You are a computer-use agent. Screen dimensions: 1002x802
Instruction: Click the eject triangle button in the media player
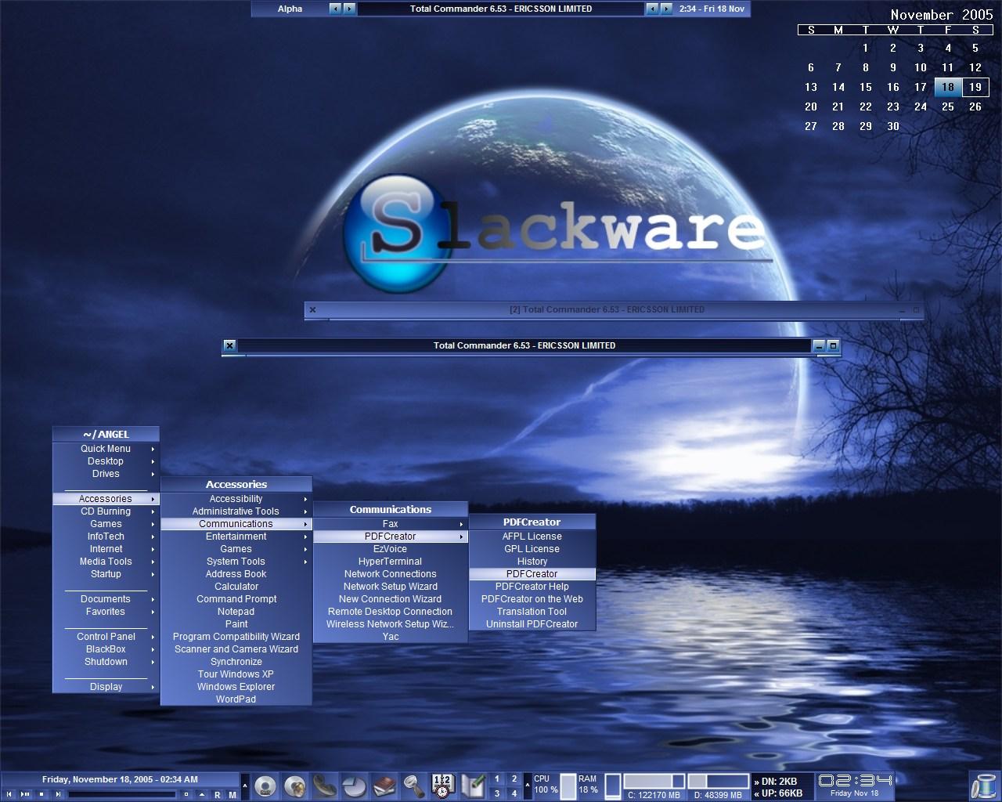[x=201, y=794]
